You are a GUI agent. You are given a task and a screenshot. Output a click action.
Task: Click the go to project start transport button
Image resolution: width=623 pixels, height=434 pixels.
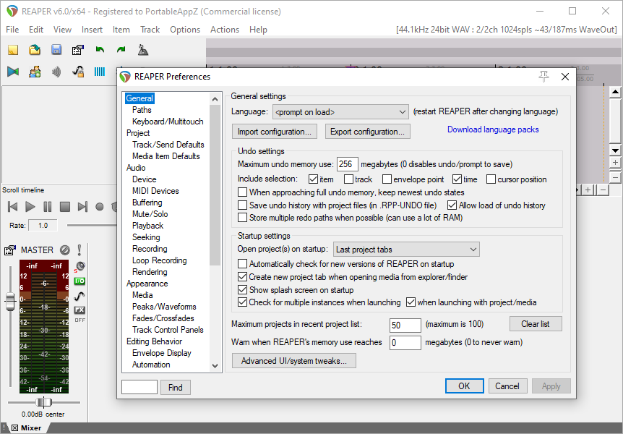[x=13, y=206]
